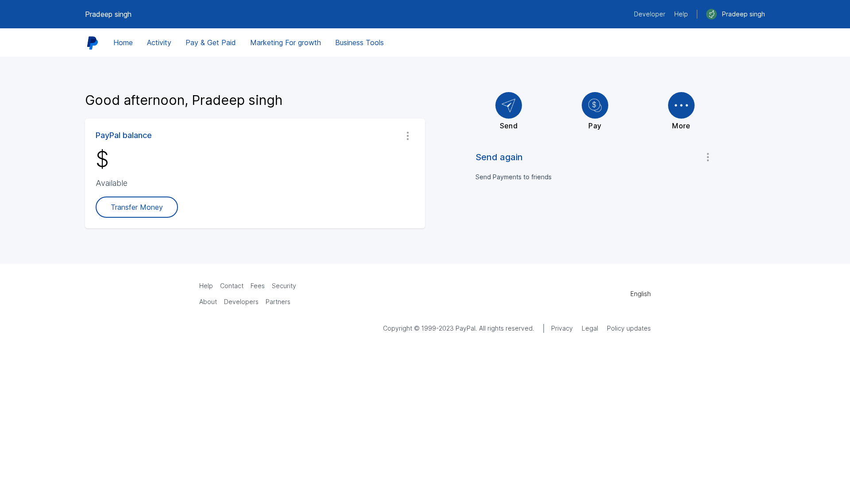Open the footer Help link

point(206,286)
